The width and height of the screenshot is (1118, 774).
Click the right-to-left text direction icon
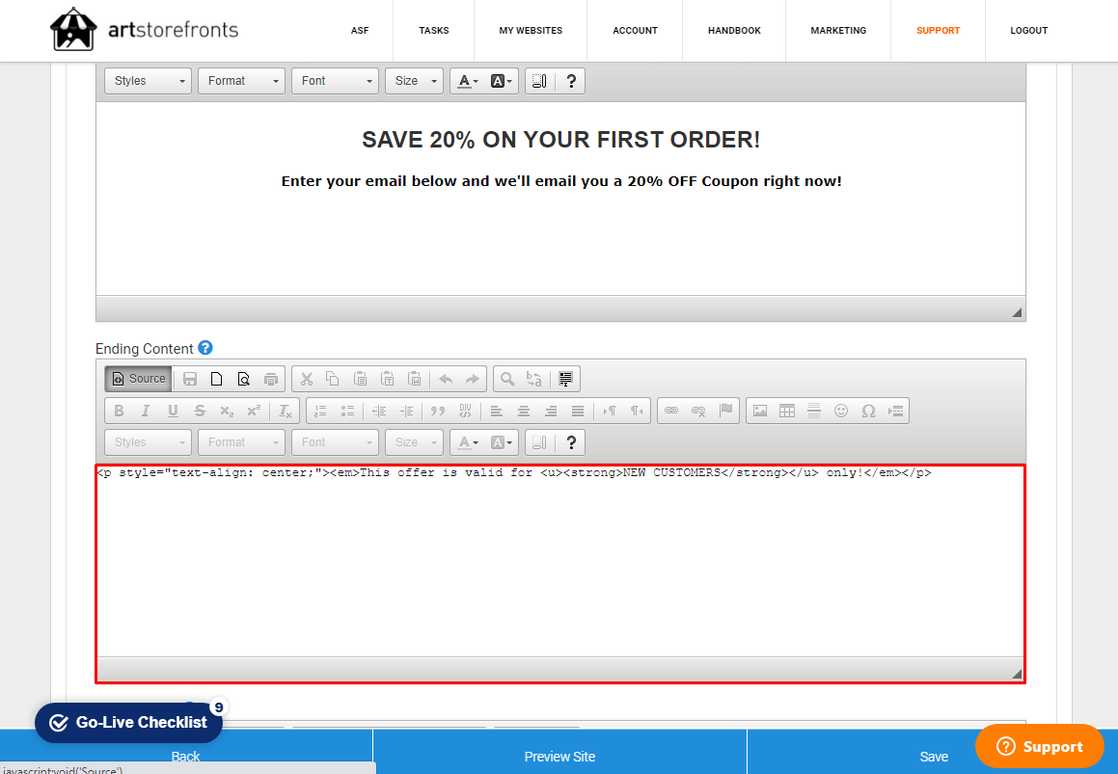pos(637,411)
